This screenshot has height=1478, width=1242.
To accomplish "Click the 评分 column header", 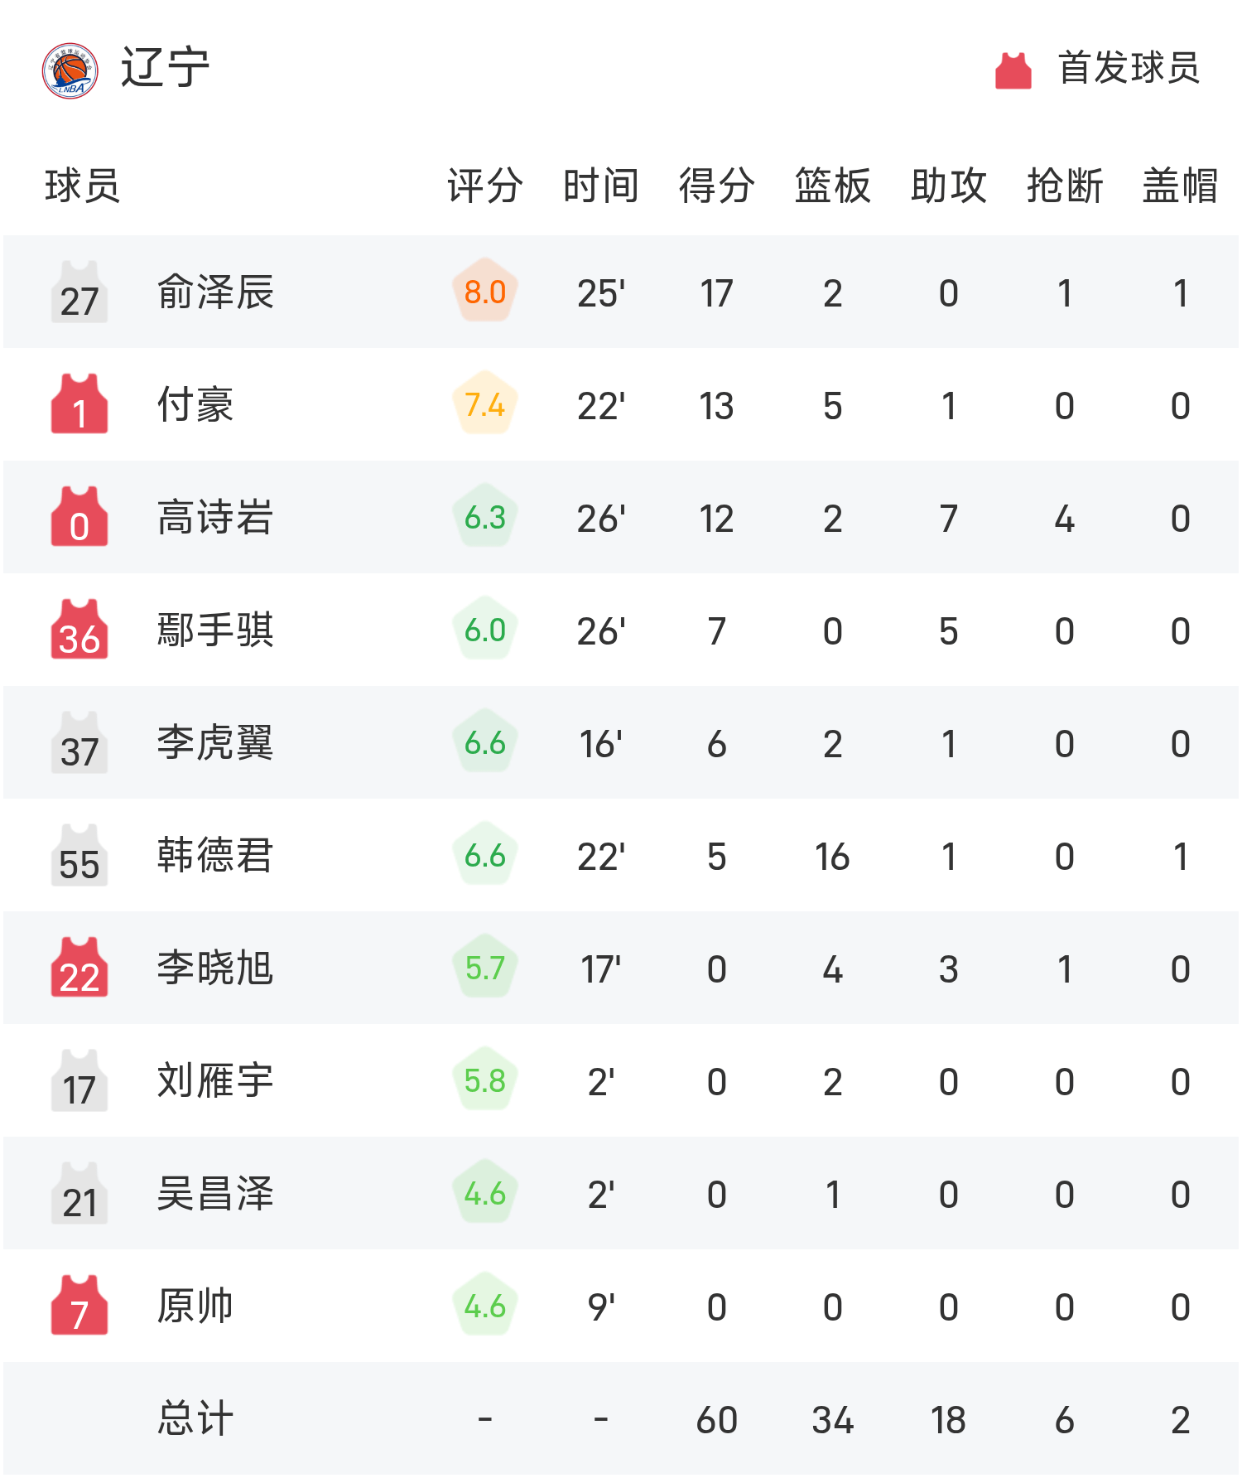I will tap(485, 186).
